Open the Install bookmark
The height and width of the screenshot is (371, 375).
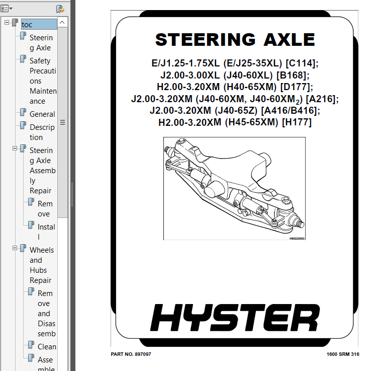point(46,232)
